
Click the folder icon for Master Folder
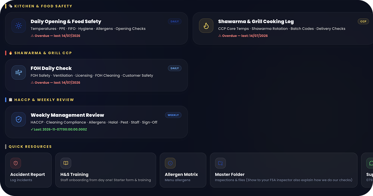(220, 163)
